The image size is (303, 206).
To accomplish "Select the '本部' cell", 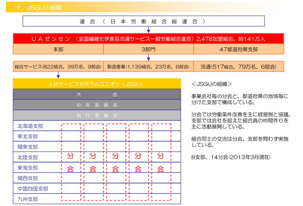I will coord(58,49).
